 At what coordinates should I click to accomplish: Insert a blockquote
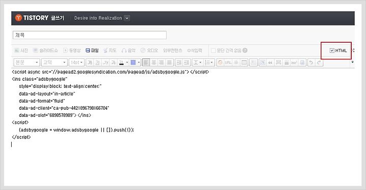click(x=270, y=62)
